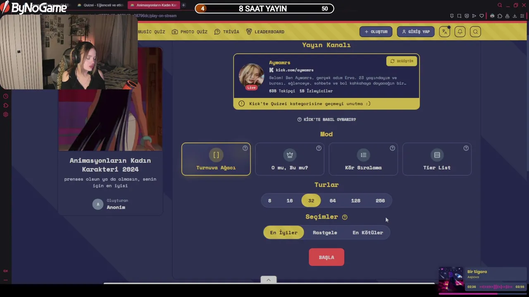Open the site search magnifier in yellow header
Viewport: 529px width, 297px height.
pyautogui.click(x=475, y=32)
